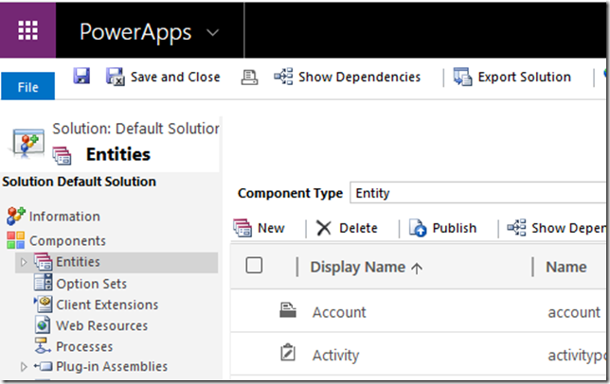
Task: Click the printer icon in toolbar
Action: 249,77
